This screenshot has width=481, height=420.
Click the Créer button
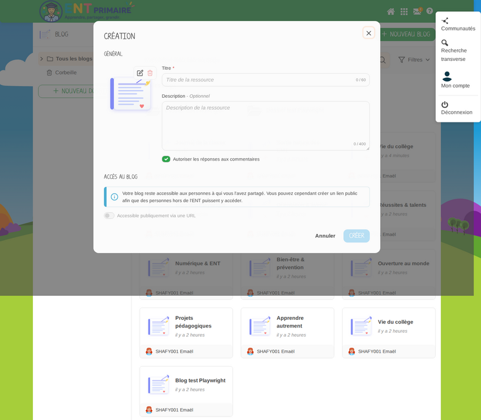click(357, 236)
